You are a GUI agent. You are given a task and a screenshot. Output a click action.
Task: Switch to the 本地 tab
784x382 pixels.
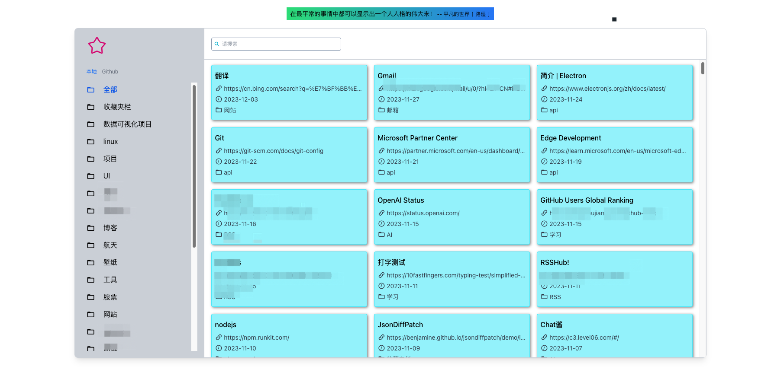point(91,72)
